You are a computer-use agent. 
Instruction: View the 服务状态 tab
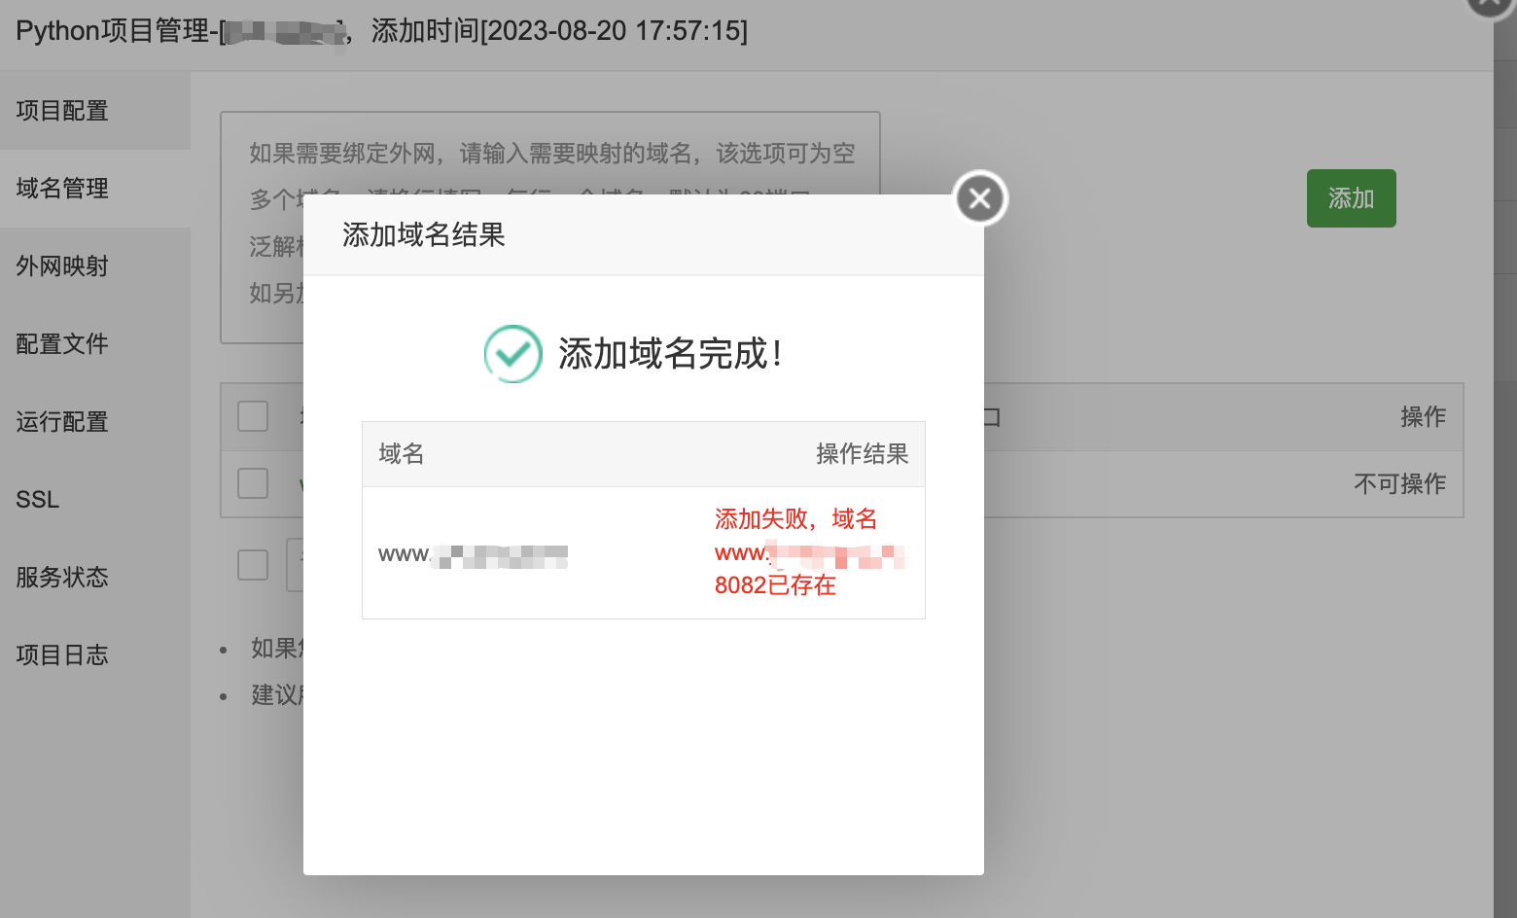coord(95,578)
